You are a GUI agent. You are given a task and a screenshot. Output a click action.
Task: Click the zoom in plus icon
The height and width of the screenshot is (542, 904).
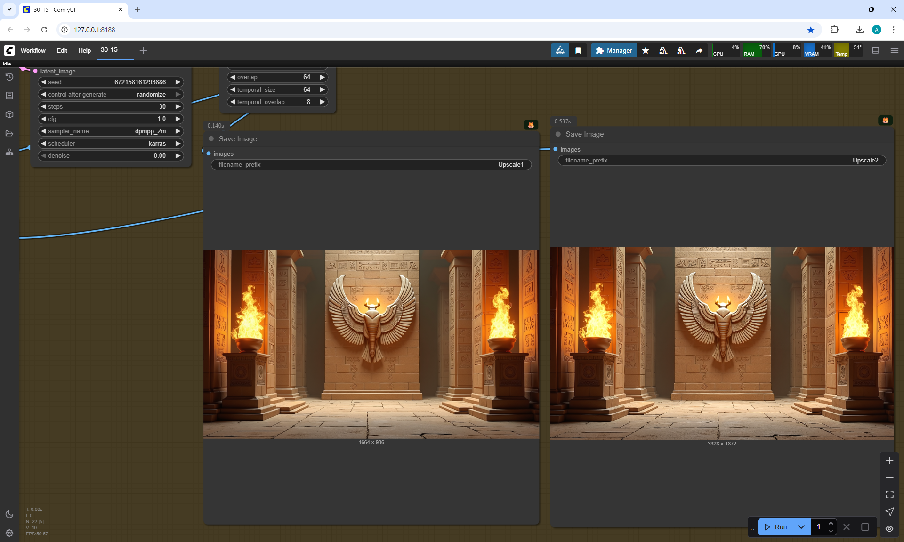(889, 461)
